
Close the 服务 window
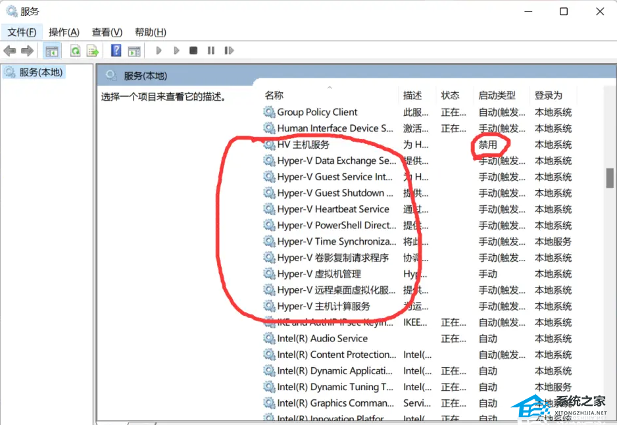[600, 11]
